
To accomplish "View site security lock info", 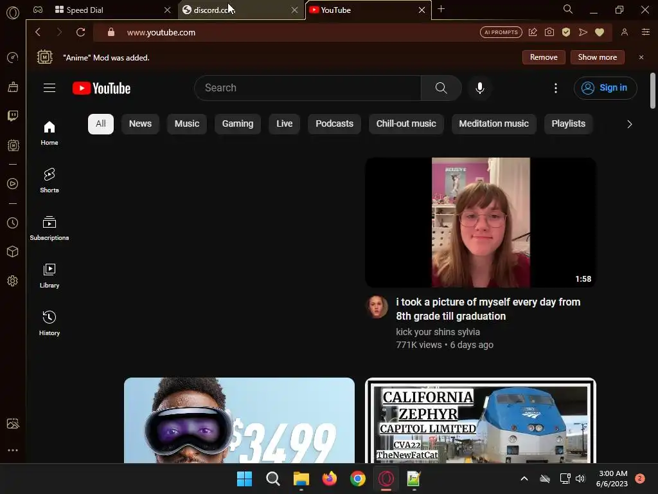I will pos(111,32).
